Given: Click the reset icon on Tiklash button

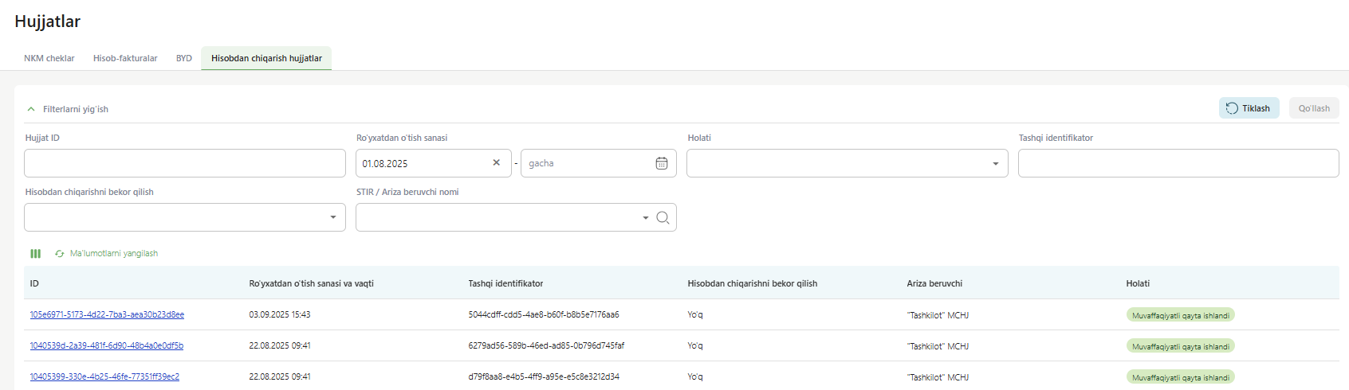Looking at the screenshot, I should click(x=1232, y=108).
